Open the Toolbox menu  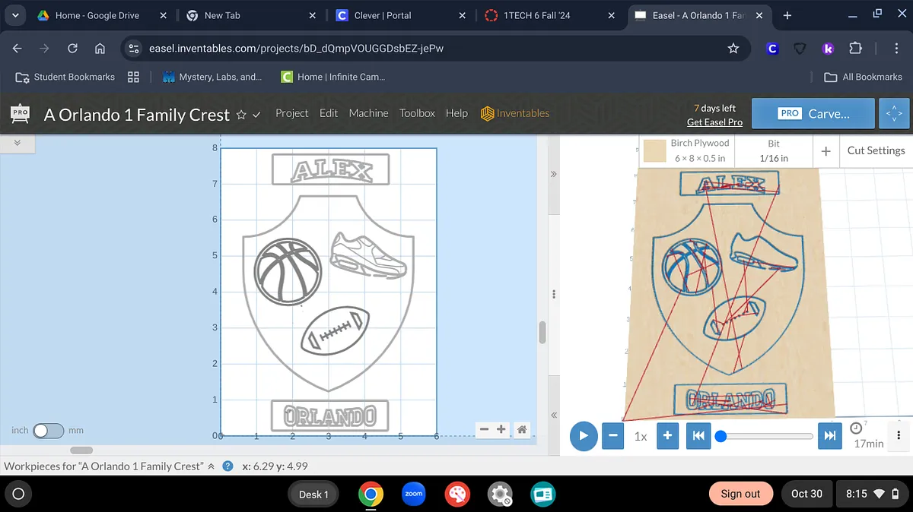coord(417,113)
